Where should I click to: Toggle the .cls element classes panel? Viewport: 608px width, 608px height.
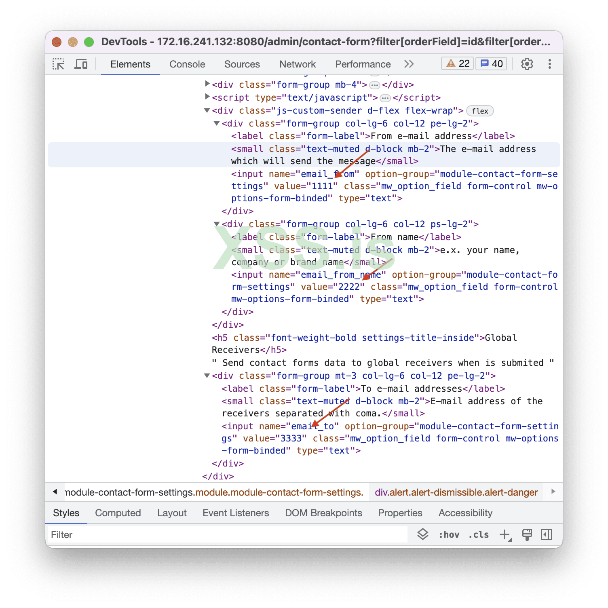(479, 535)
